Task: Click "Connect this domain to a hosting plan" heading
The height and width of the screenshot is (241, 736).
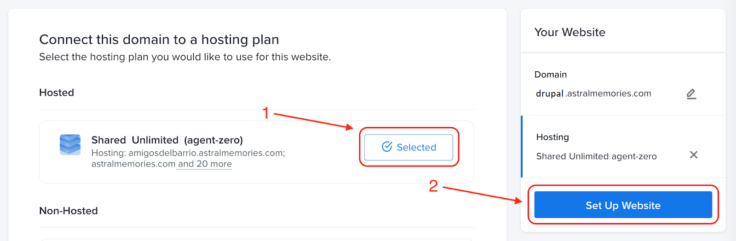Action: 159,40
